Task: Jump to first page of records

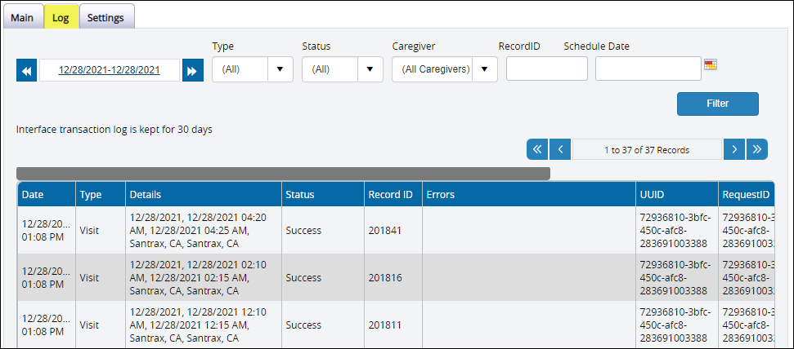Action: tap(537, 149)
